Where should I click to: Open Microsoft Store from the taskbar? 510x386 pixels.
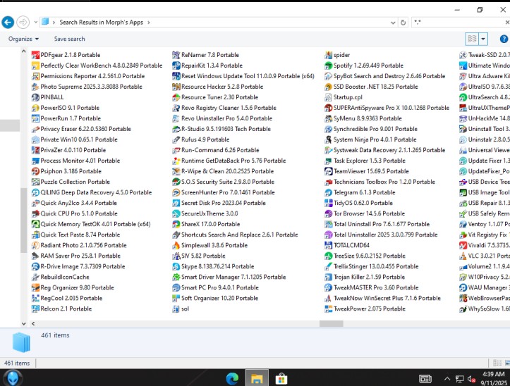click(281, 378)
